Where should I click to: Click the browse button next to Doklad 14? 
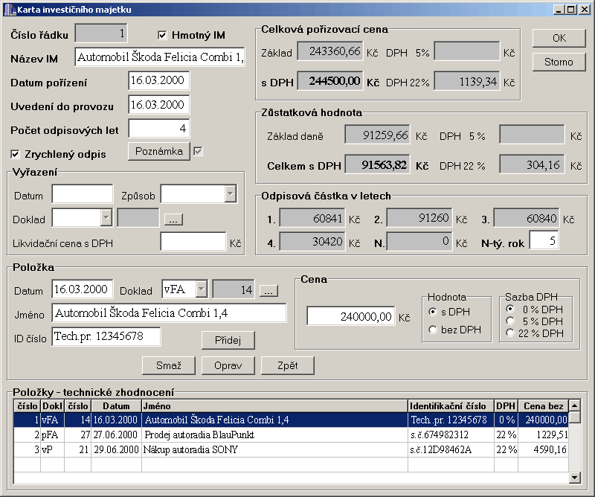tap(268, 291)
